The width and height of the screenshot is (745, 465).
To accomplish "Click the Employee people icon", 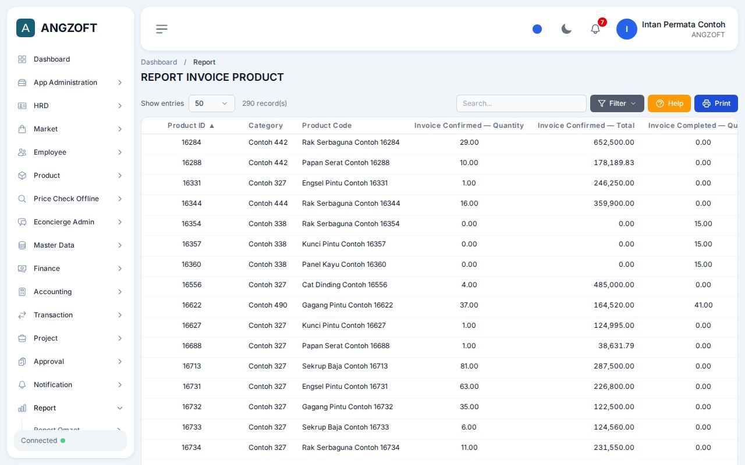I will (22, 152).
